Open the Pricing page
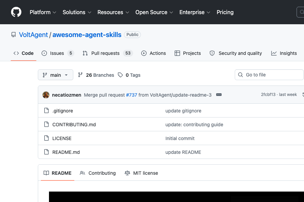 [x=225, y=12]
